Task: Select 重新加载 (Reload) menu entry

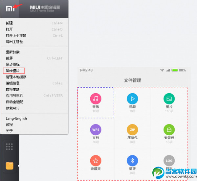Action: (x=13, y=52)
